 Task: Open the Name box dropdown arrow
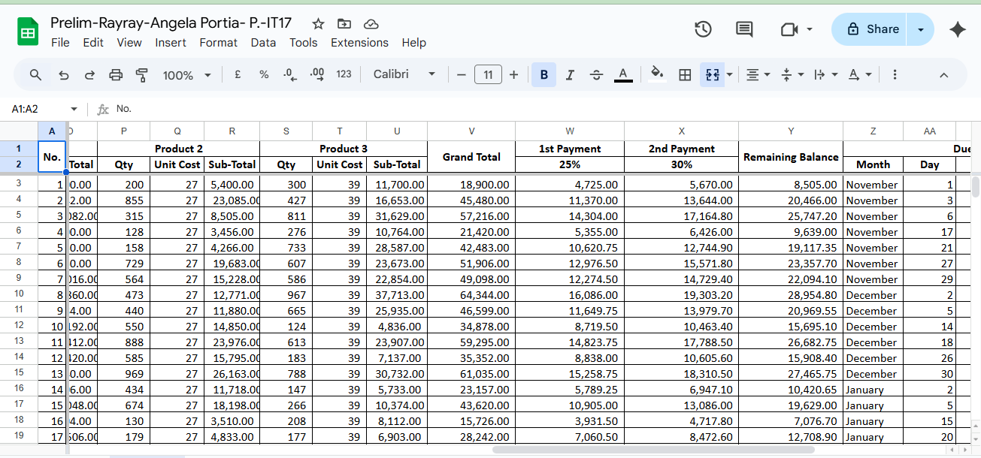click(x=74, y=110)
